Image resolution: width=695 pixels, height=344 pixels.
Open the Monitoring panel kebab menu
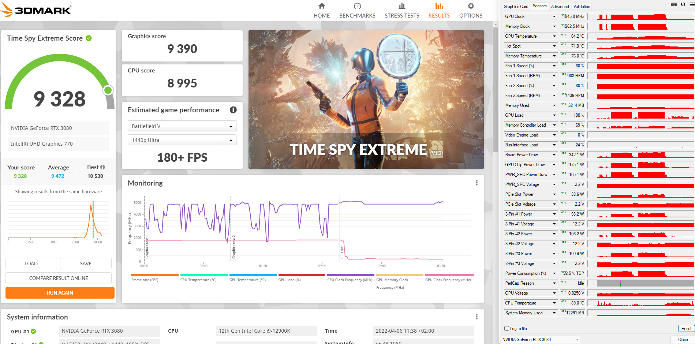coord(477,183)
